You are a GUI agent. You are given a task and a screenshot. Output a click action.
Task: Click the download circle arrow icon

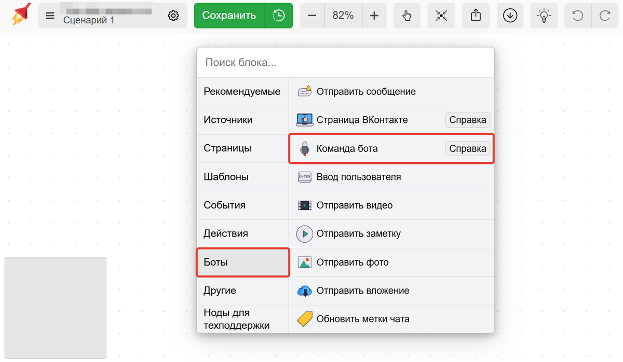point(510,16)
